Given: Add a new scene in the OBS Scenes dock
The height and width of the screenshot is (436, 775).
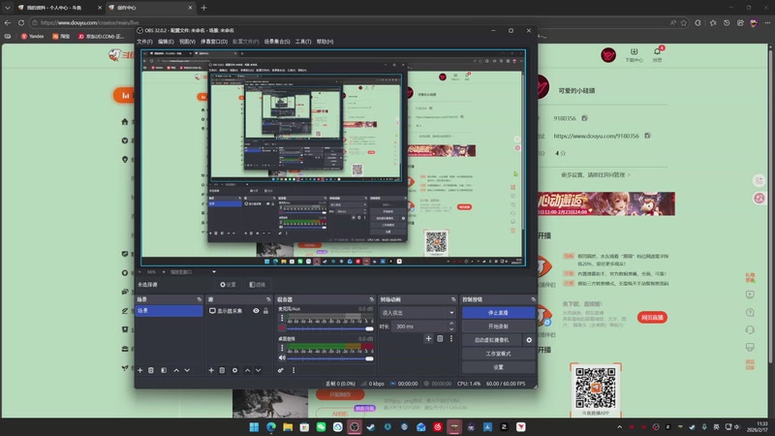Looking at the screenshot, I should (139, 370).
